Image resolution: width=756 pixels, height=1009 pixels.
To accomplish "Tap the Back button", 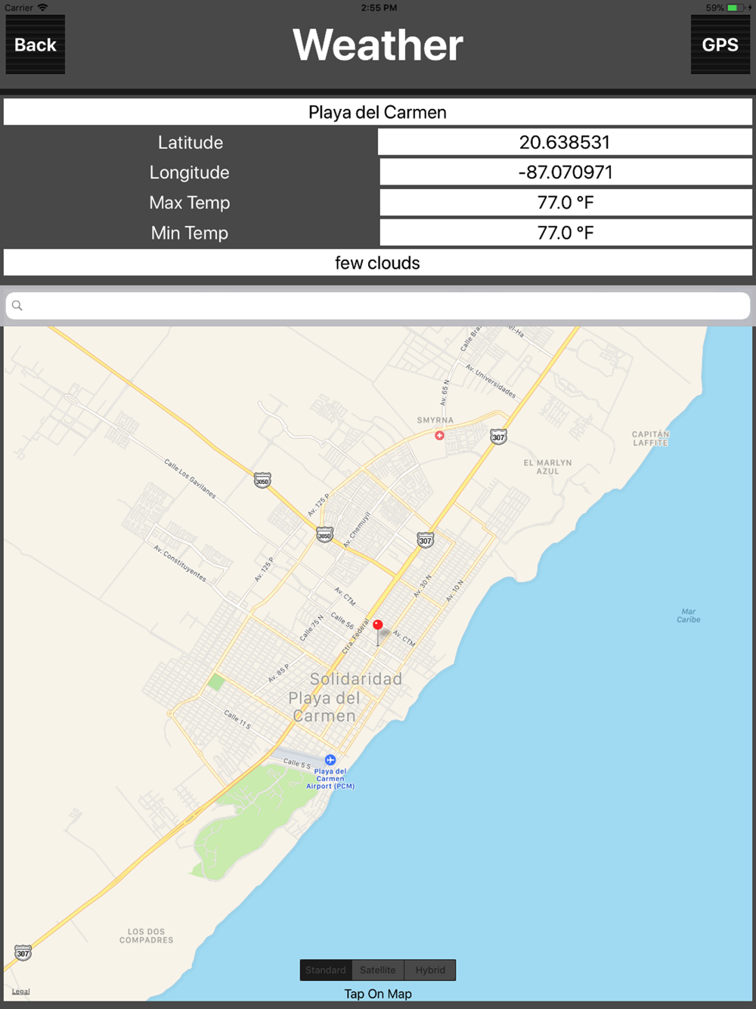I will tap(36, 45).
